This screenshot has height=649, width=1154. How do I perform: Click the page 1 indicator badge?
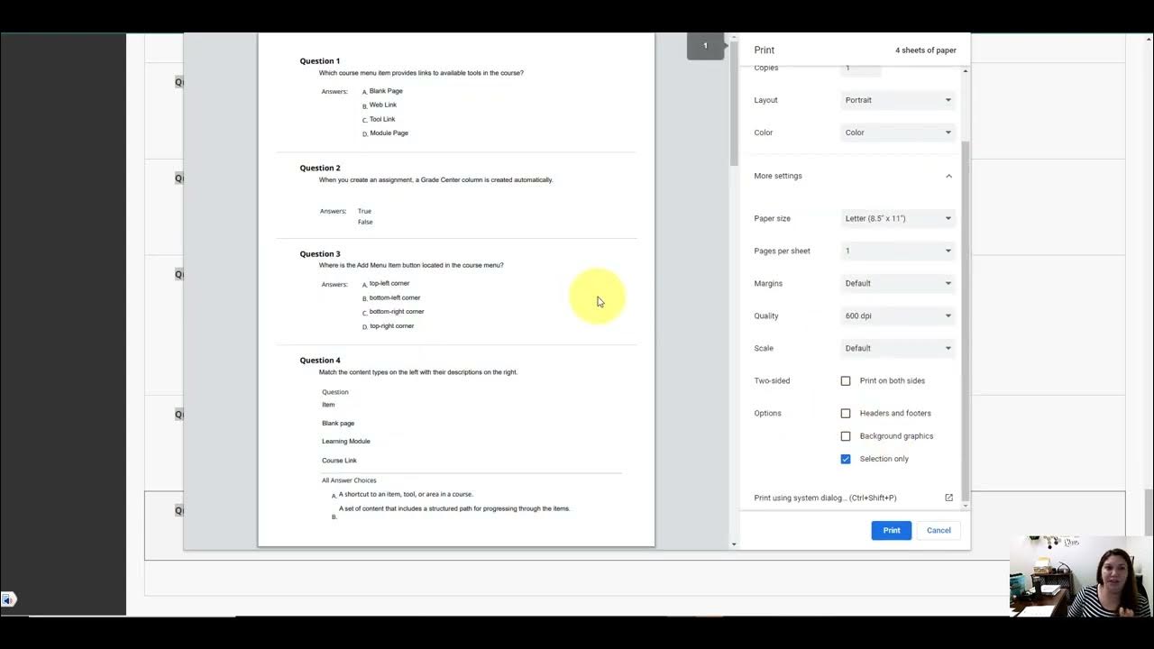tap(705, 46)
